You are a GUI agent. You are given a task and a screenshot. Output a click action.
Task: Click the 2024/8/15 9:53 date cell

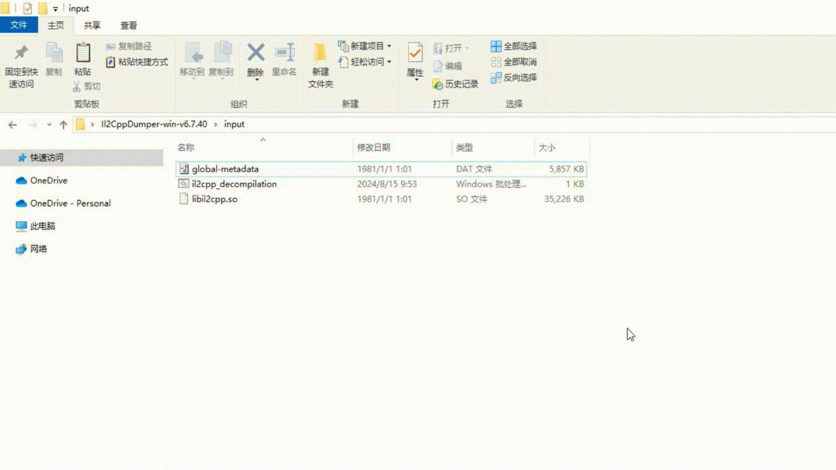387,184
